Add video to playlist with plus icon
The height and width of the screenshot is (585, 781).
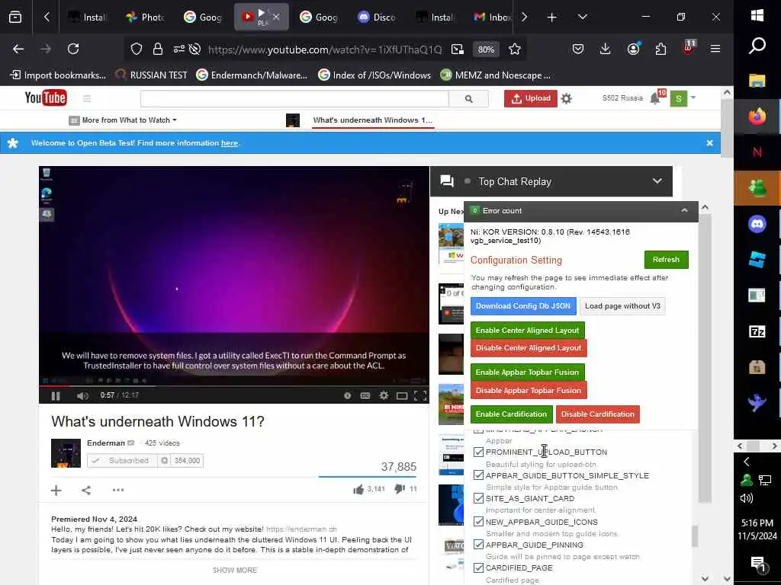click(56, 491)
